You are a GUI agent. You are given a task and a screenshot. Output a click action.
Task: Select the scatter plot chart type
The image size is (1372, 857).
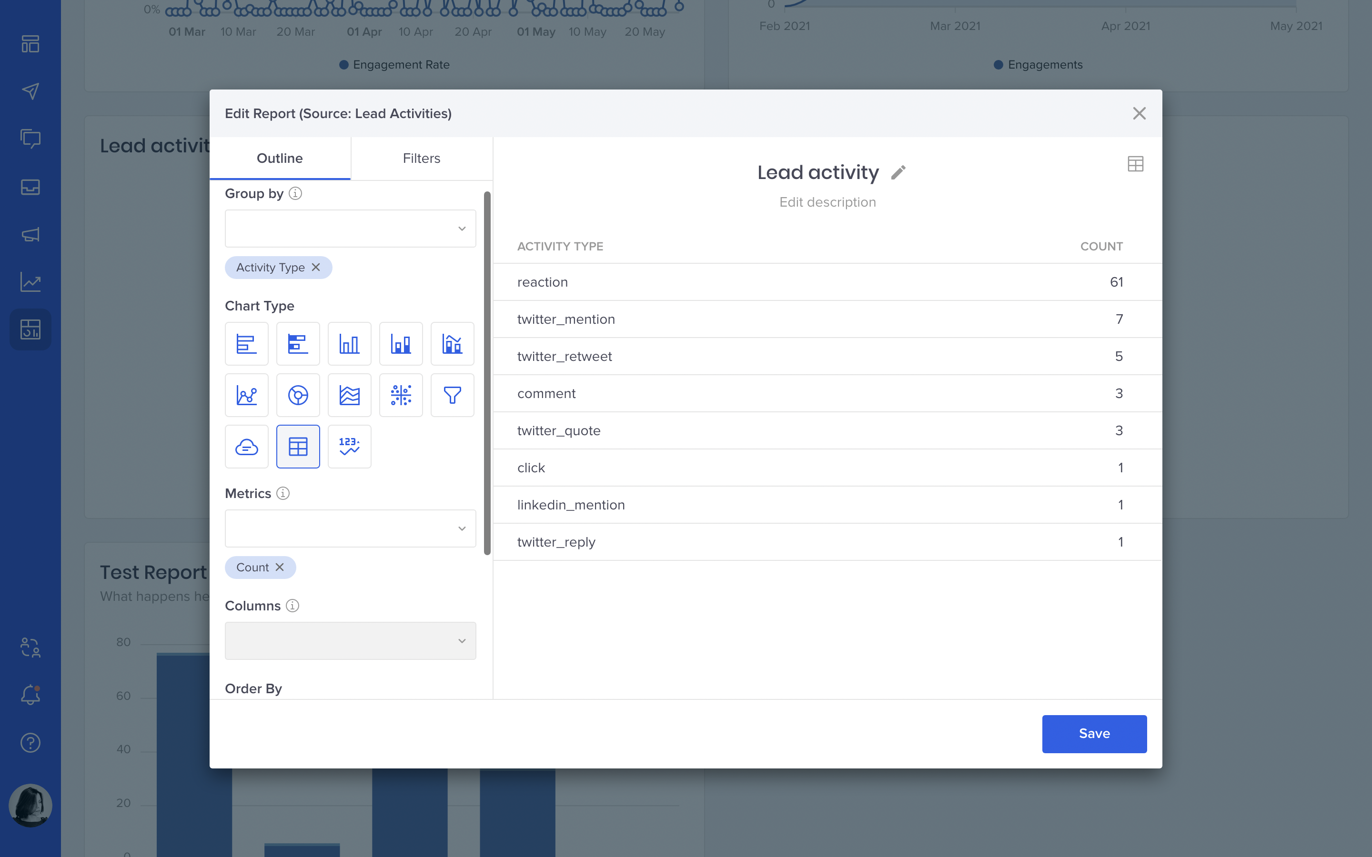(x=400, y=395)
